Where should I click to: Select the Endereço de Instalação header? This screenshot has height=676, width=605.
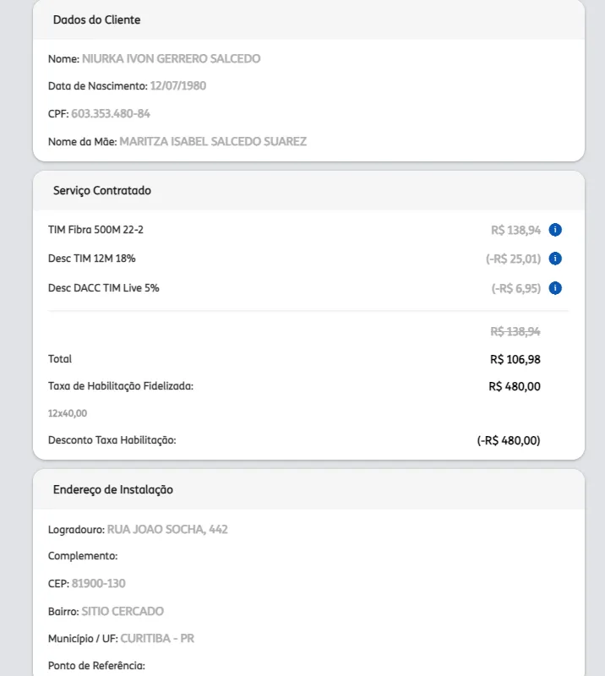(x=113, y=489)
